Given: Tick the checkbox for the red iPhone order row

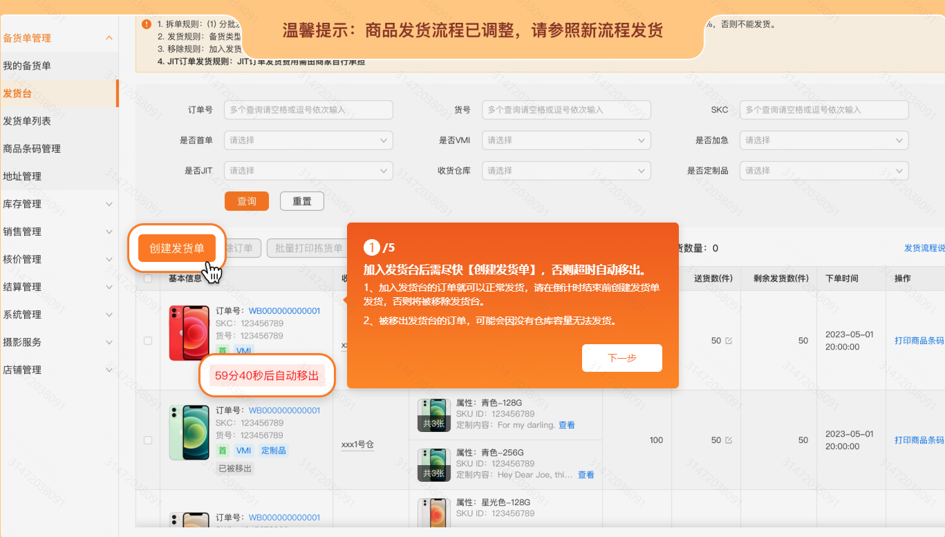Looking at the screenshot, I should coord(148,341).
